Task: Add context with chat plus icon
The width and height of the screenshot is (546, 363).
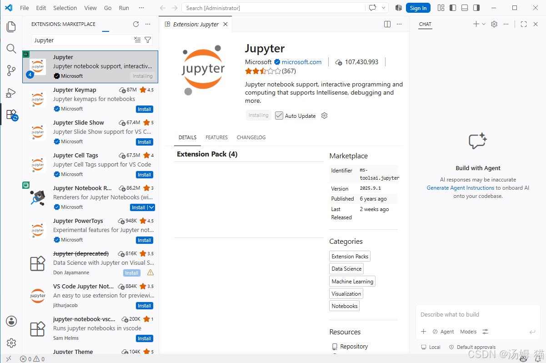Action: tap(424, 332)
